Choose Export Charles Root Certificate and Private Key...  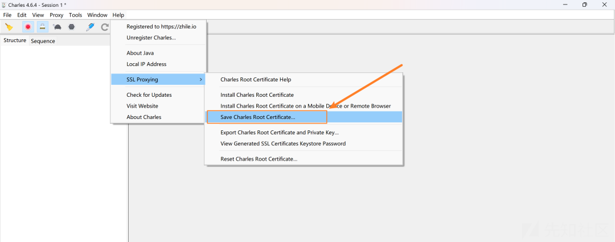pos(304,132)
